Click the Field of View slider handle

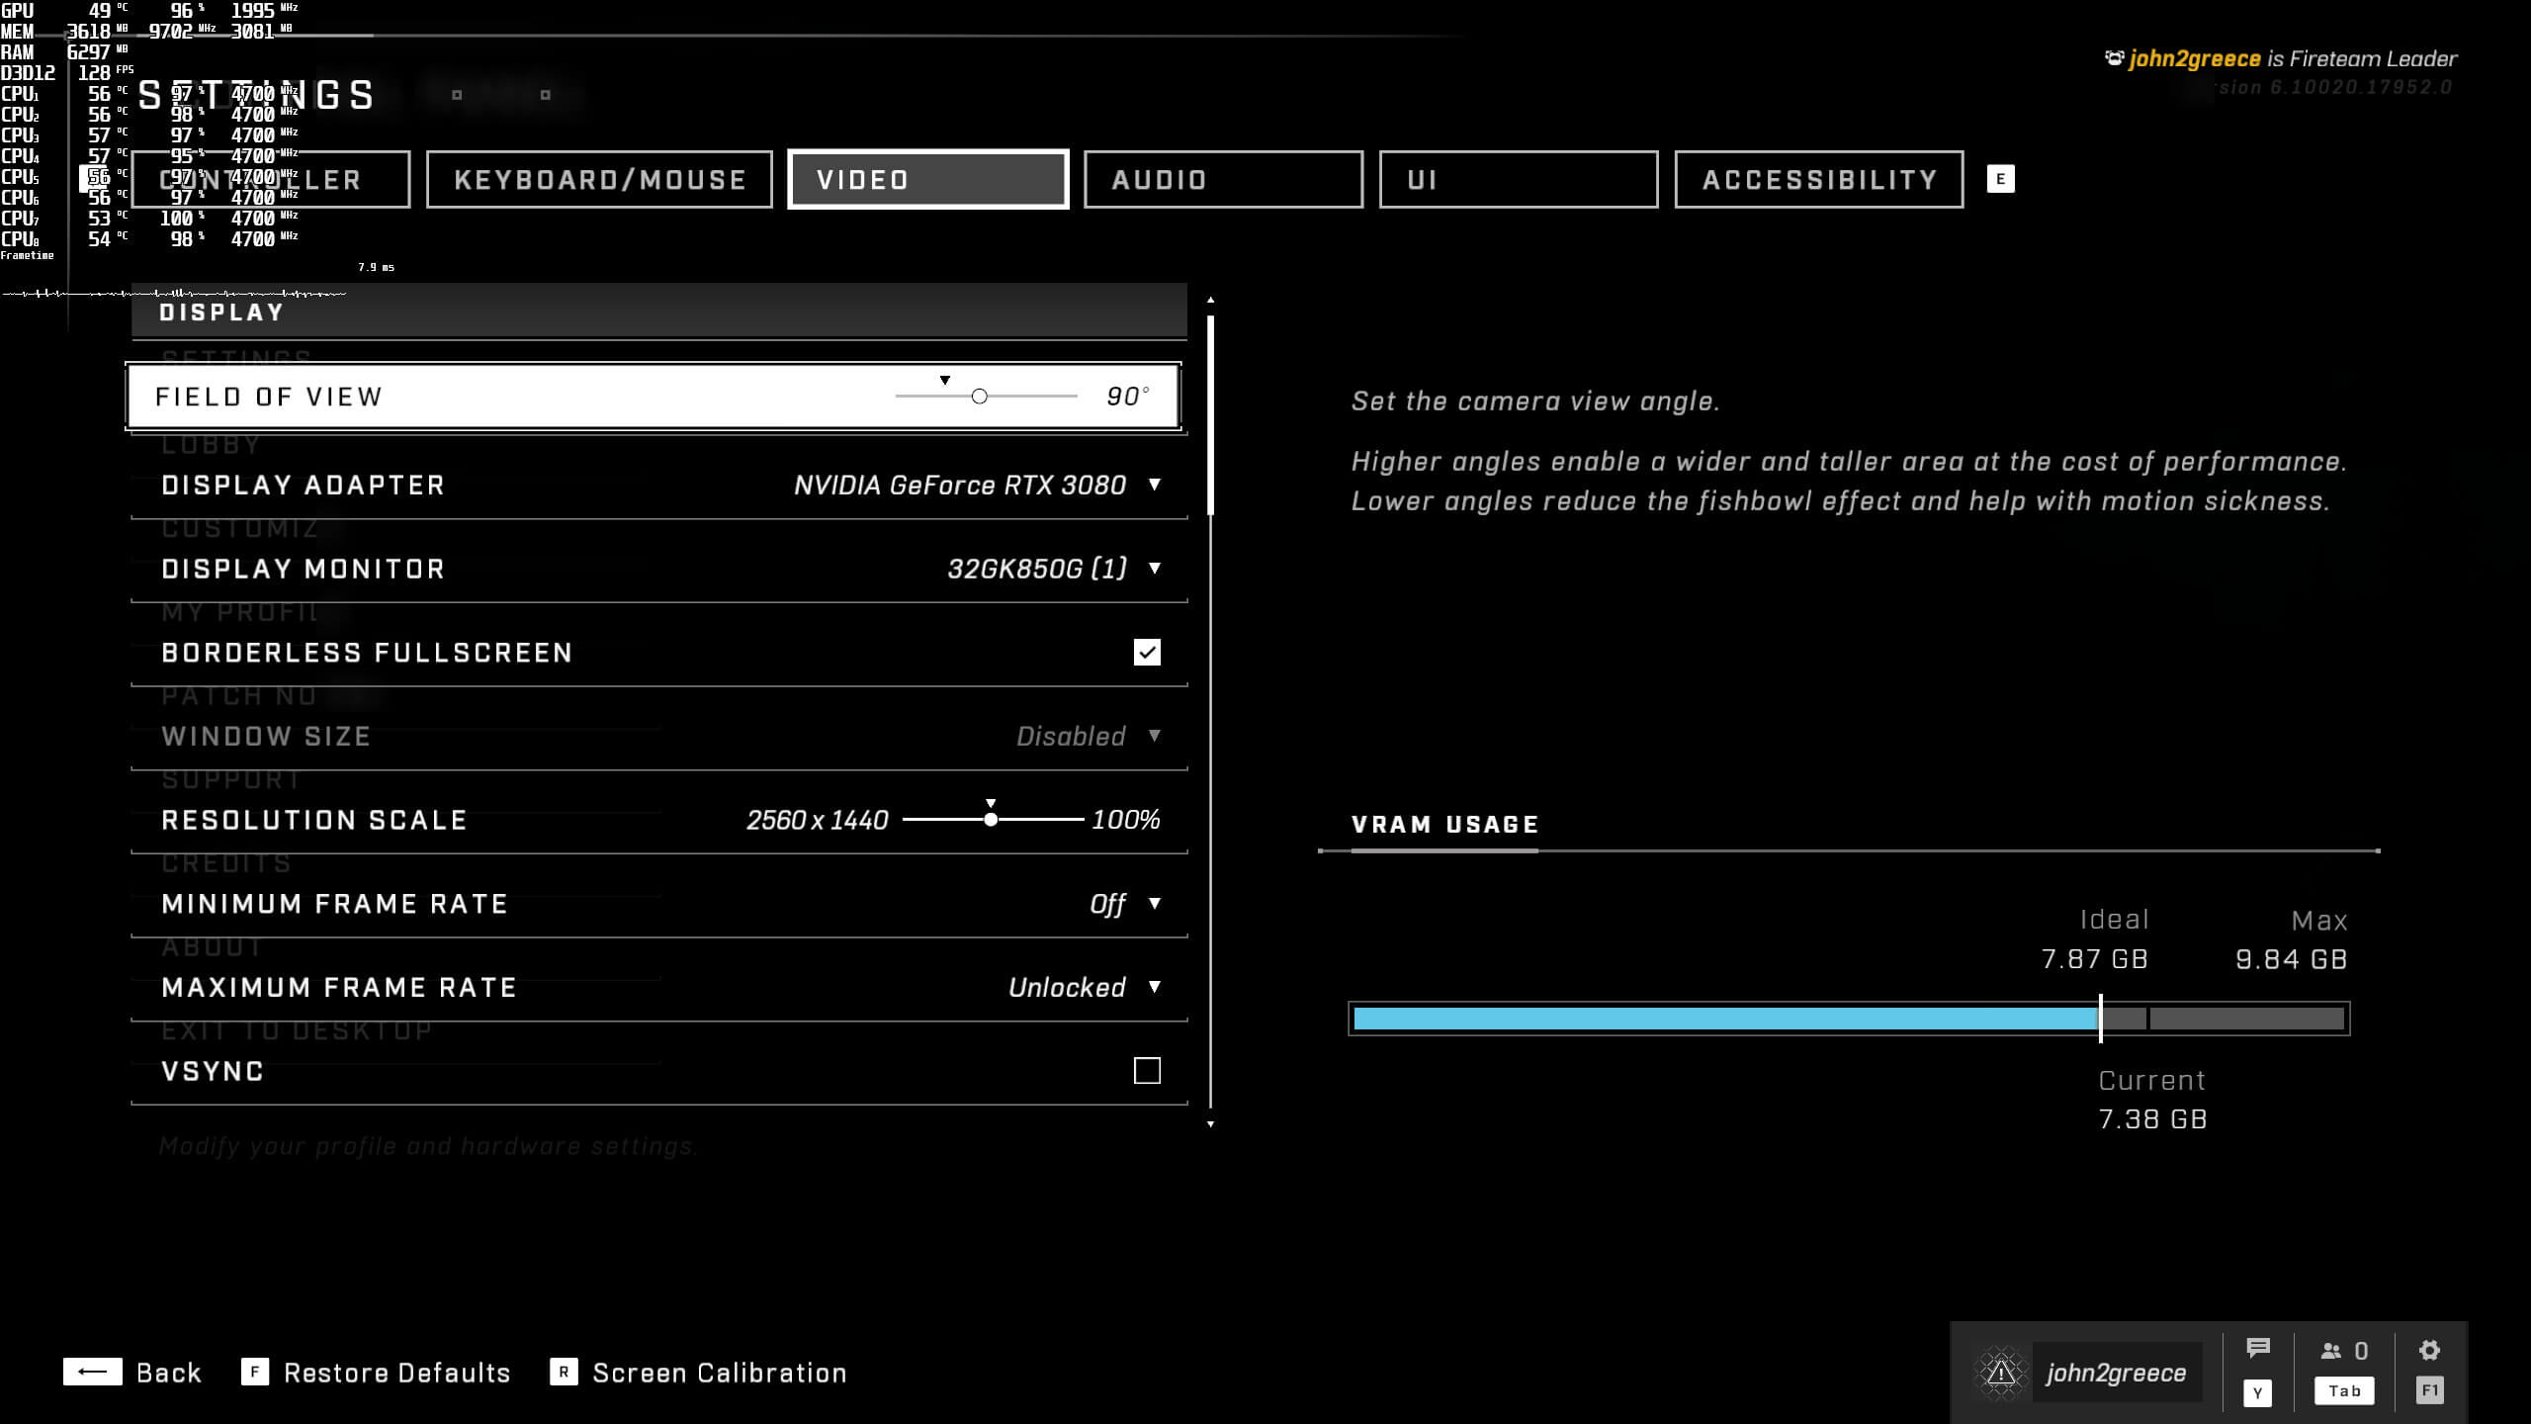[x=979, y=397]
